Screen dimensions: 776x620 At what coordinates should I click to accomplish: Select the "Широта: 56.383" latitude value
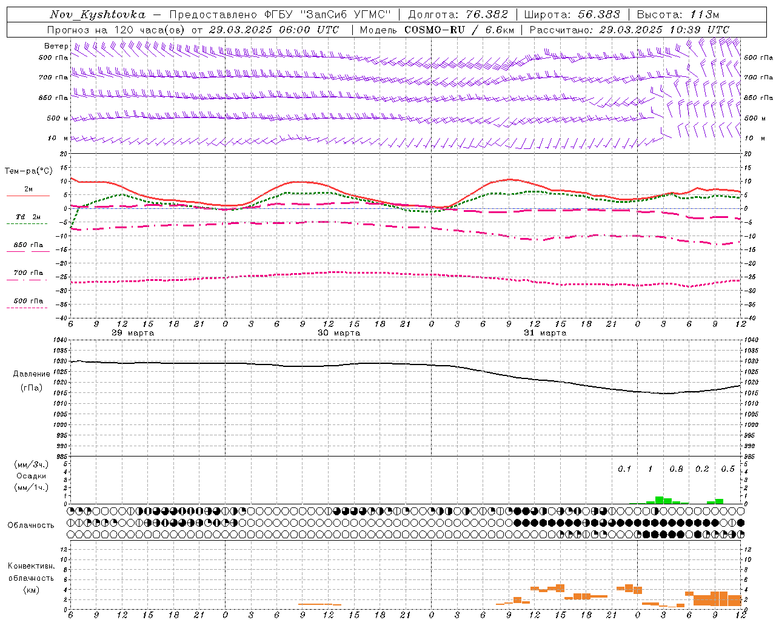(x=572, y=15)
